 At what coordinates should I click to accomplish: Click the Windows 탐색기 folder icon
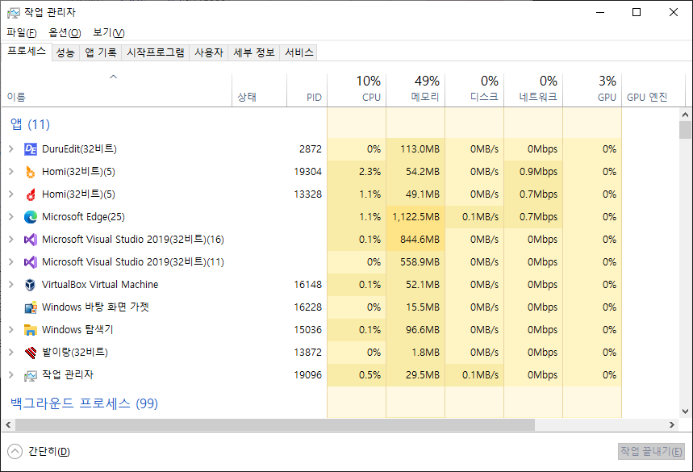[31, 330]
